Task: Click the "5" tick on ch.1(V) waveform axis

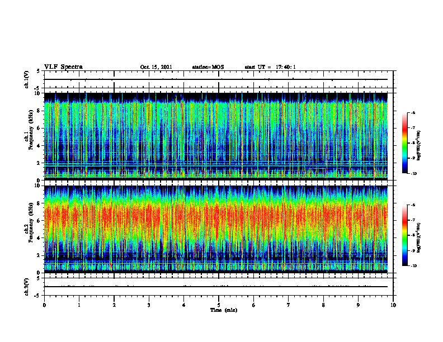Action: tap(39, 72)
